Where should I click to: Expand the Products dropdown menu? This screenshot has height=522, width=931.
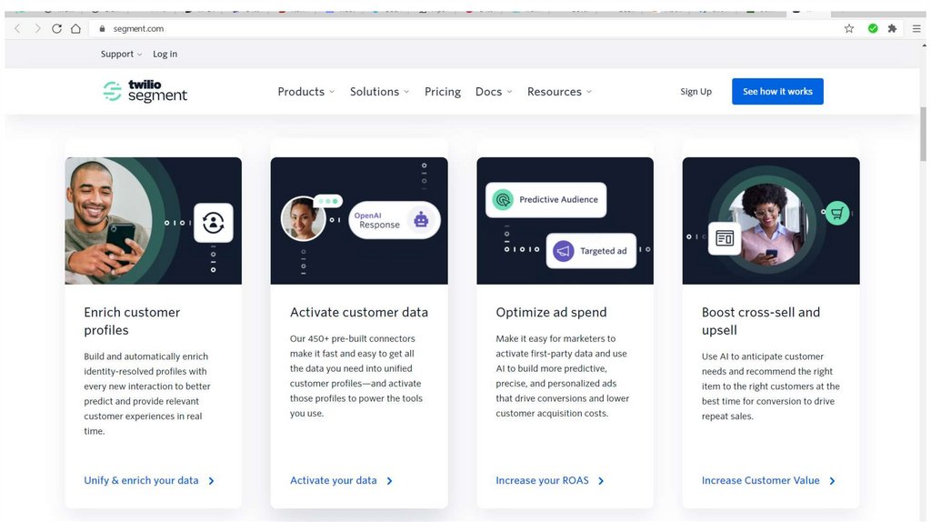[x=305, y=92]
